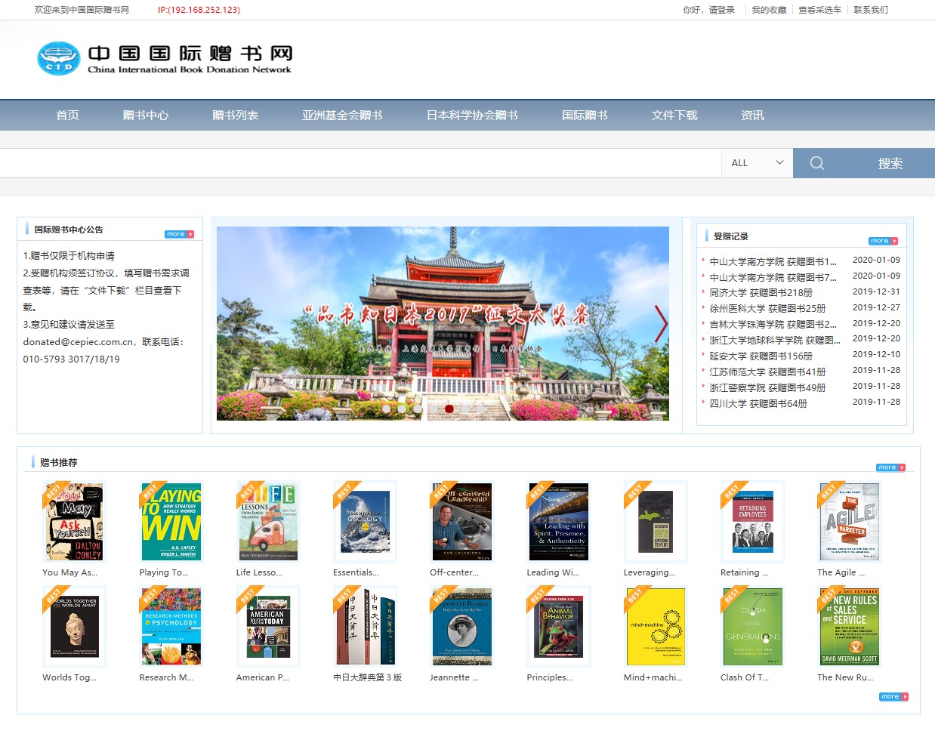This screenshot has width=935, height=731.
Task: Select the red active carousel dot
Action: click(449, 409)
